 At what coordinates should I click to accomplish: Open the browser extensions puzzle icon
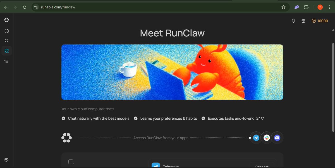point(306,7)
